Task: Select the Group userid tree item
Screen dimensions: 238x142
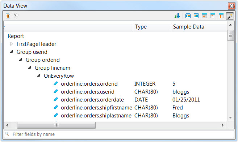Action: pyautogui.click(x=32, y=52)
